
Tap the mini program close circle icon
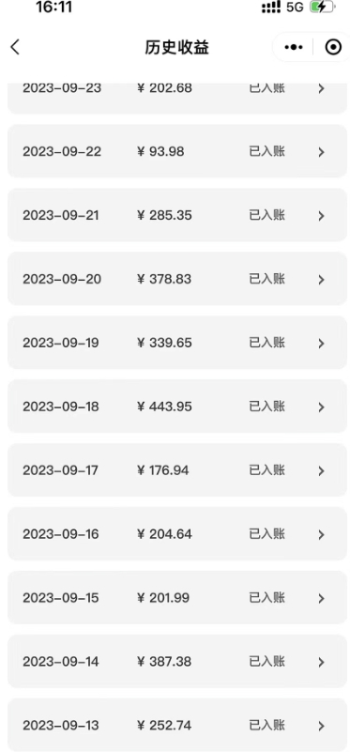[x=333, y=47]
